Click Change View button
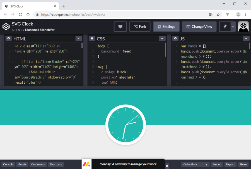This screenshot has width=251, height=169. point(199,27)
